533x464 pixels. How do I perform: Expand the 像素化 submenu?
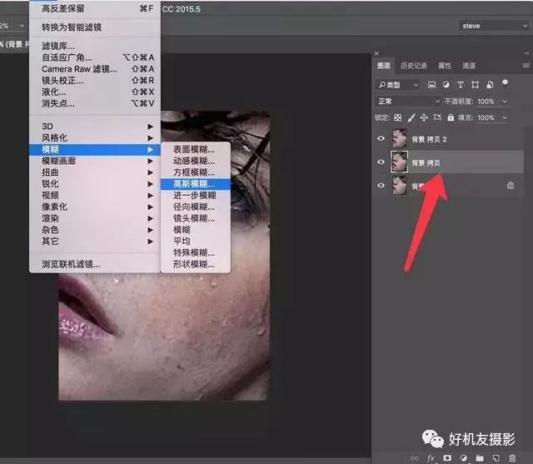pos(95,207)
